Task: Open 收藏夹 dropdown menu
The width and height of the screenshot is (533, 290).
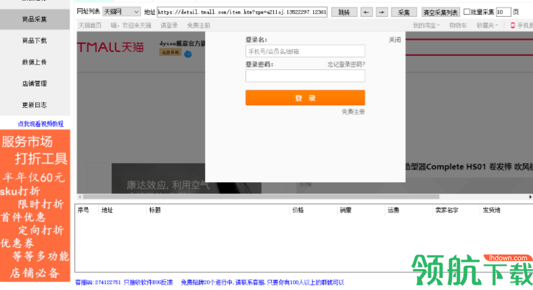Action: [x=487, y=26]
